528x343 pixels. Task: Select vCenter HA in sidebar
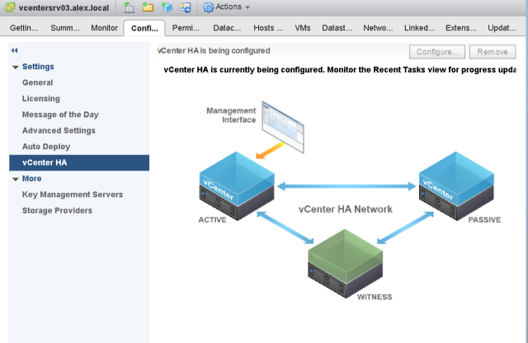tap(79, 162)
